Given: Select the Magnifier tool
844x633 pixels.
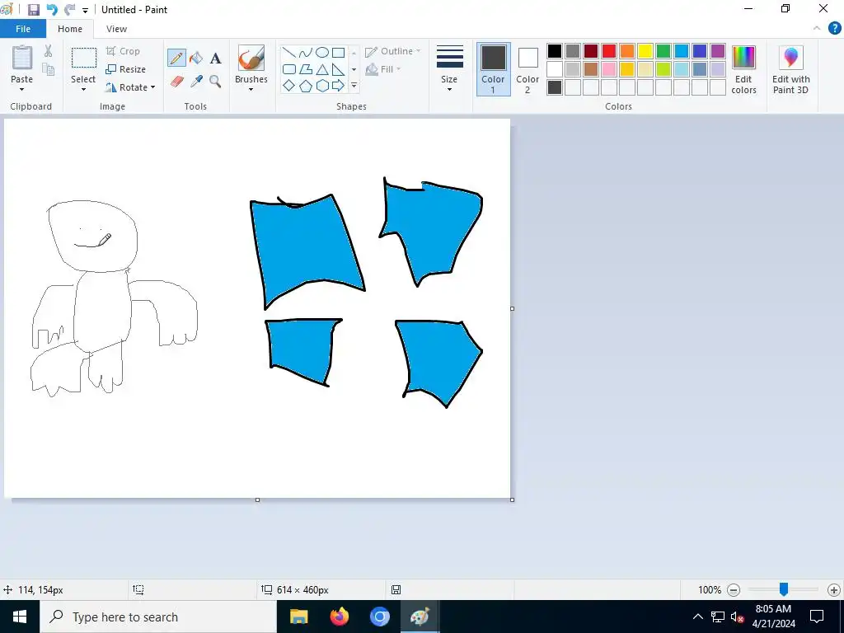Looking at the screenshot, I should tap(215, 82).
